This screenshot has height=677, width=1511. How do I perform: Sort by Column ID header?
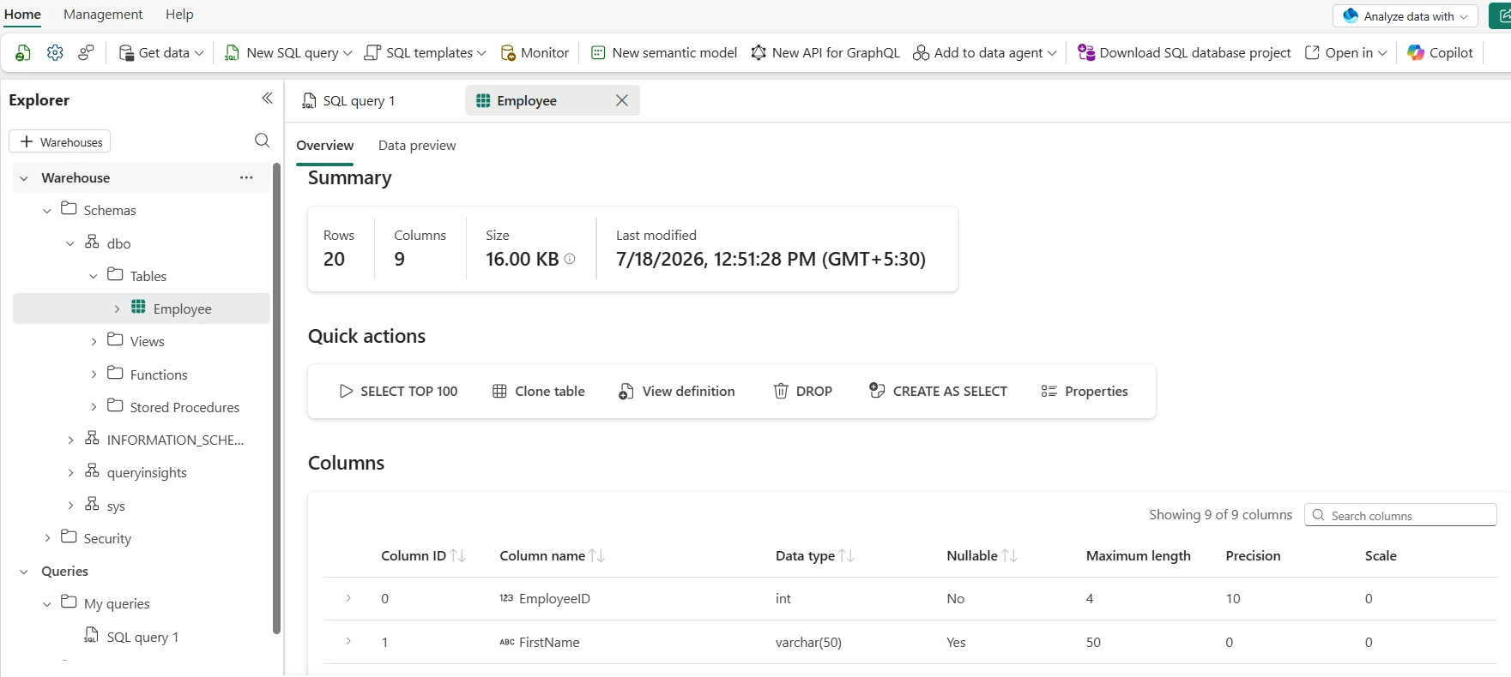pyautogui.click(x=423, y=556)
